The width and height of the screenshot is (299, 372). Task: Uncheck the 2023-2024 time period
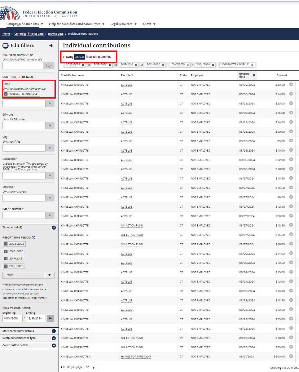coord(6,244)
